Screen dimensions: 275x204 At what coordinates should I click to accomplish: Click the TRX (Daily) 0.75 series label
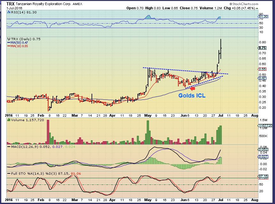pyautogui.click(x=26, y=39)
